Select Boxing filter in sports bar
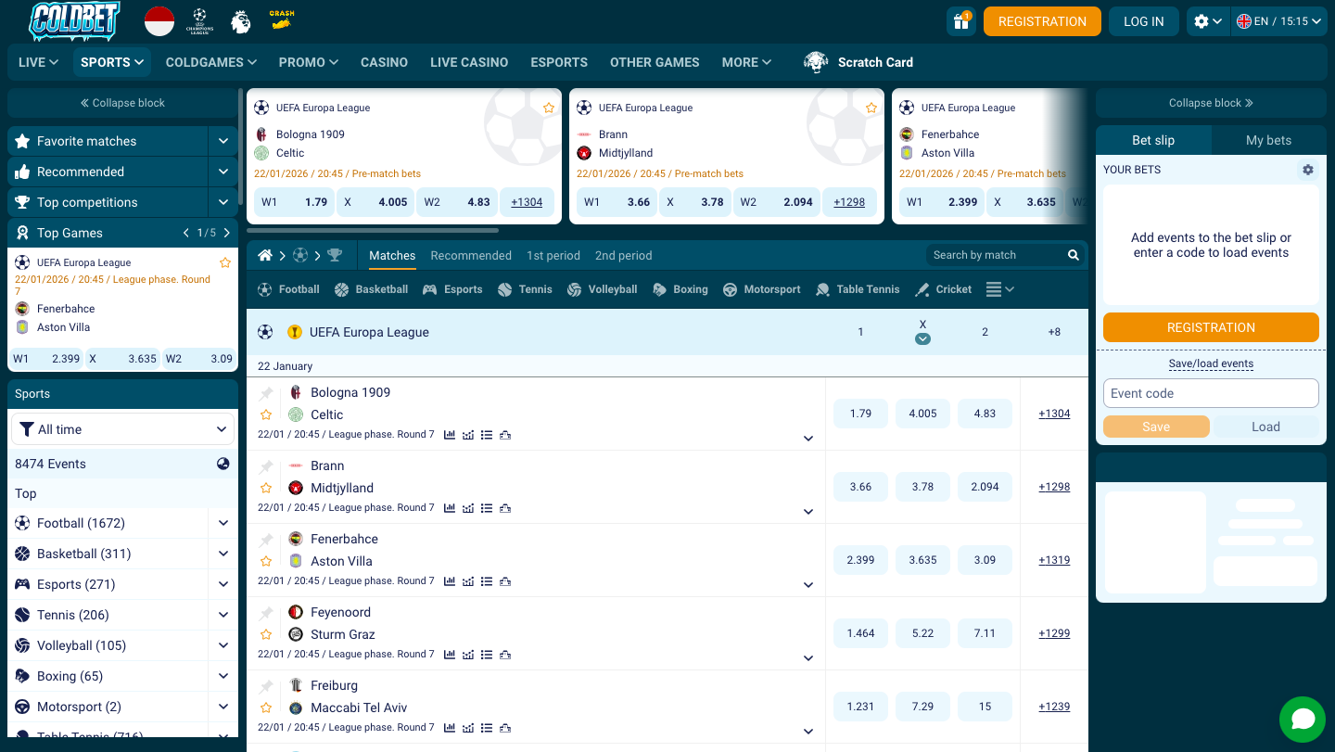1335x752 pixels. [680, 289]
